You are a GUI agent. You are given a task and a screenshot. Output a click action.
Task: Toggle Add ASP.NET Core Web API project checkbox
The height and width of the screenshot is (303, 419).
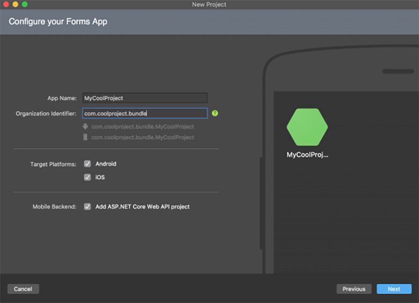tap(88, 206)
